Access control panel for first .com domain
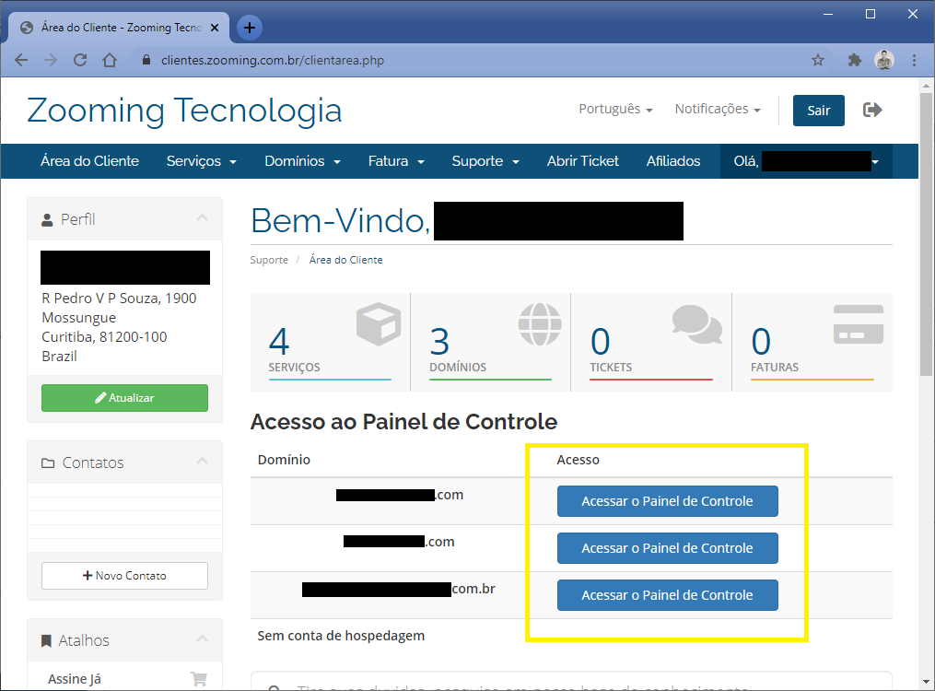The width and height of the screenshot is (935, 691). [x=667, y=501]
